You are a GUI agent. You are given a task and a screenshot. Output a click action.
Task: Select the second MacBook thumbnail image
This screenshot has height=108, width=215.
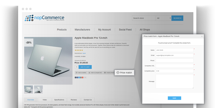click(x=38, y=89)
